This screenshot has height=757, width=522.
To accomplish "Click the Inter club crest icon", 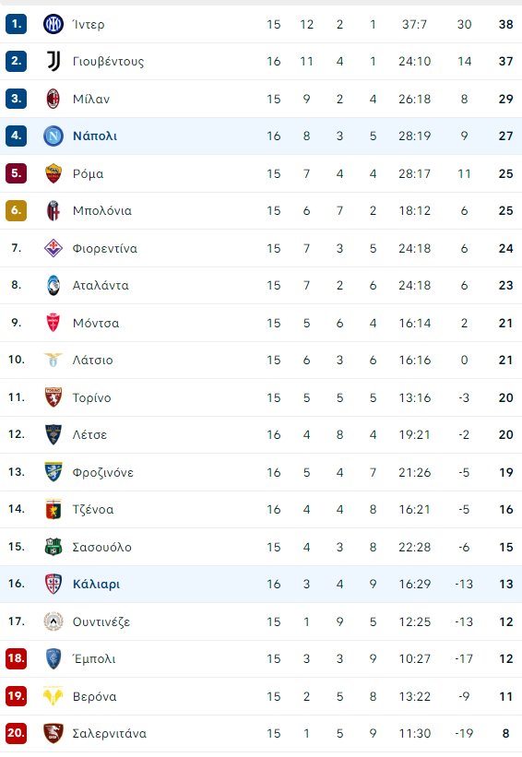I will (53, 24).
